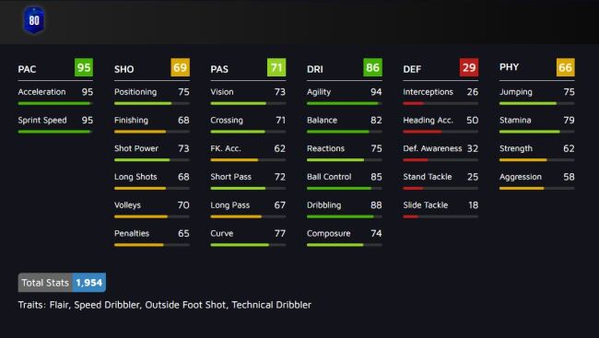The image size is (599, 338).
Task: Select the Total Stats label
Action: coord(45,283)
